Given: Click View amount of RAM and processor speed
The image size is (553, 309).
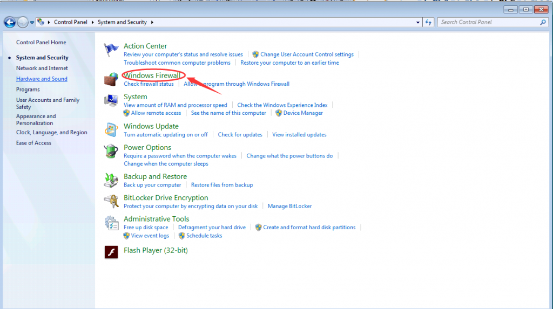Looking at the screenshot, I should [x=176, y=105].
